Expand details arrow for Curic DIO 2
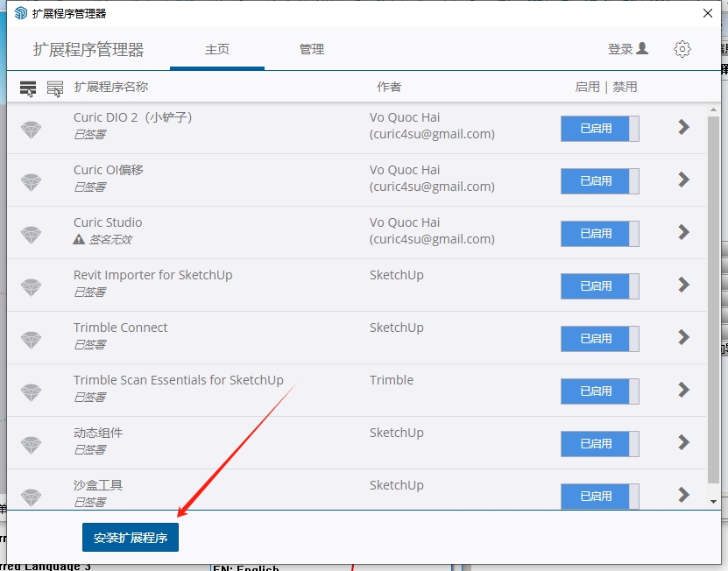 (x=683, y=127)
